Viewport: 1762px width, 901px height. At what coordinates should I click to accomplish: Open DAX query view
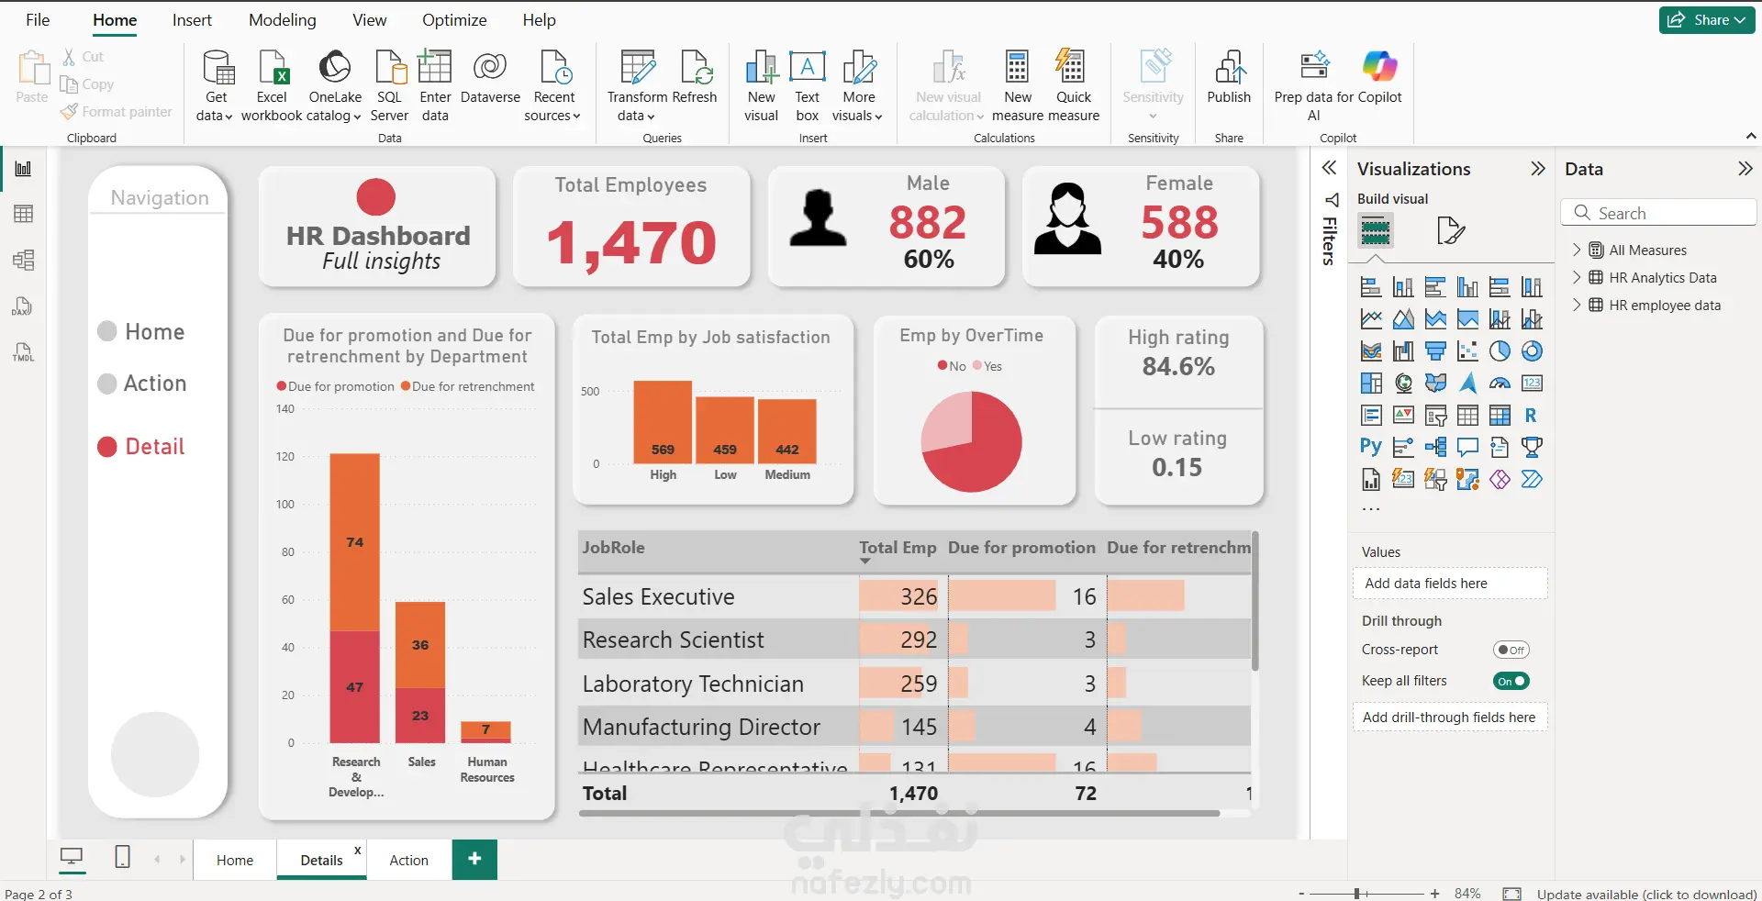pos(23,306)
